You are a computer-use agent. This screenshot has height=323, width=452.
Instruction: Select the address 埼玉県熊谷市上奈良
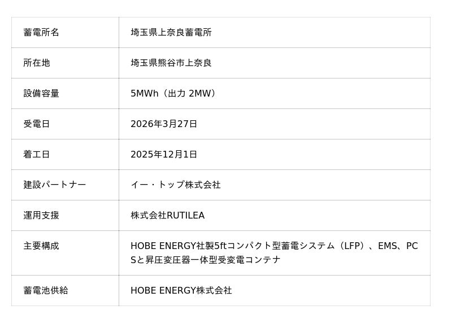point(171,63)
